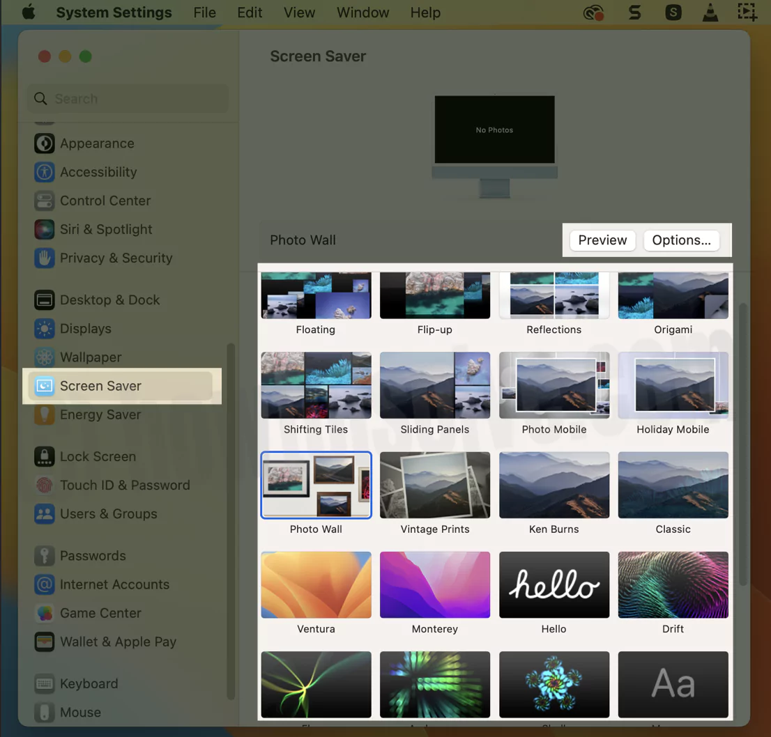
Task: Pick the Hello screen saver
Action: 554,584
